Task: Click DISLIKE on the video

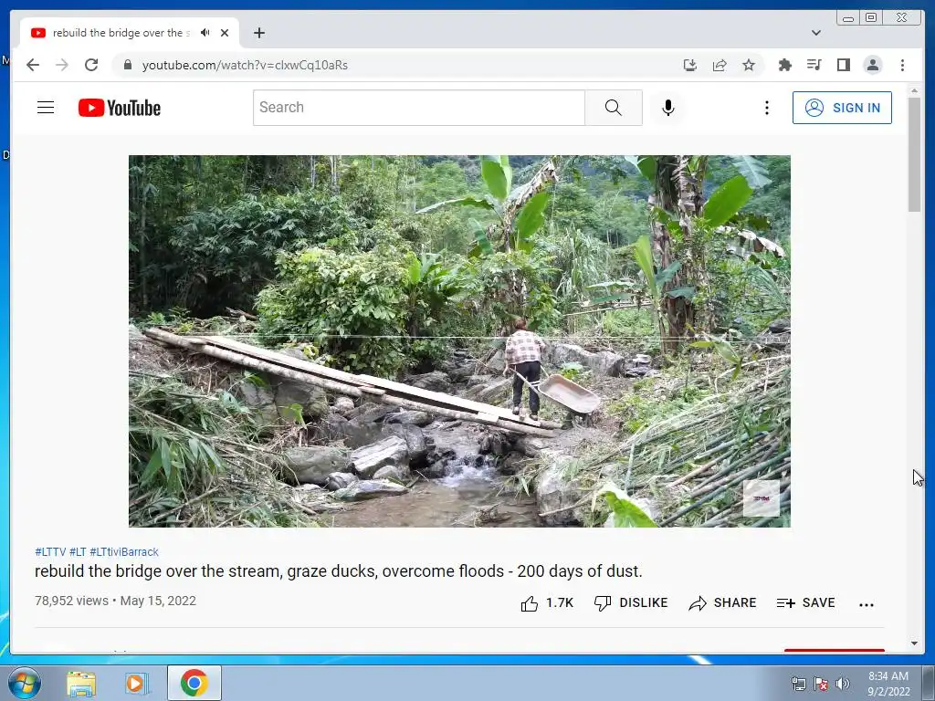Action: [631, 603]
